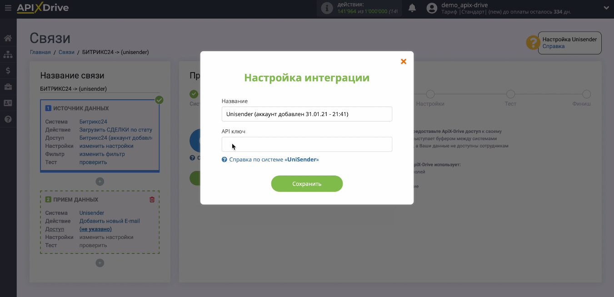614x297 pixels.
Task: Open the profile card icon in sidebar
Action: click(8, 103)
